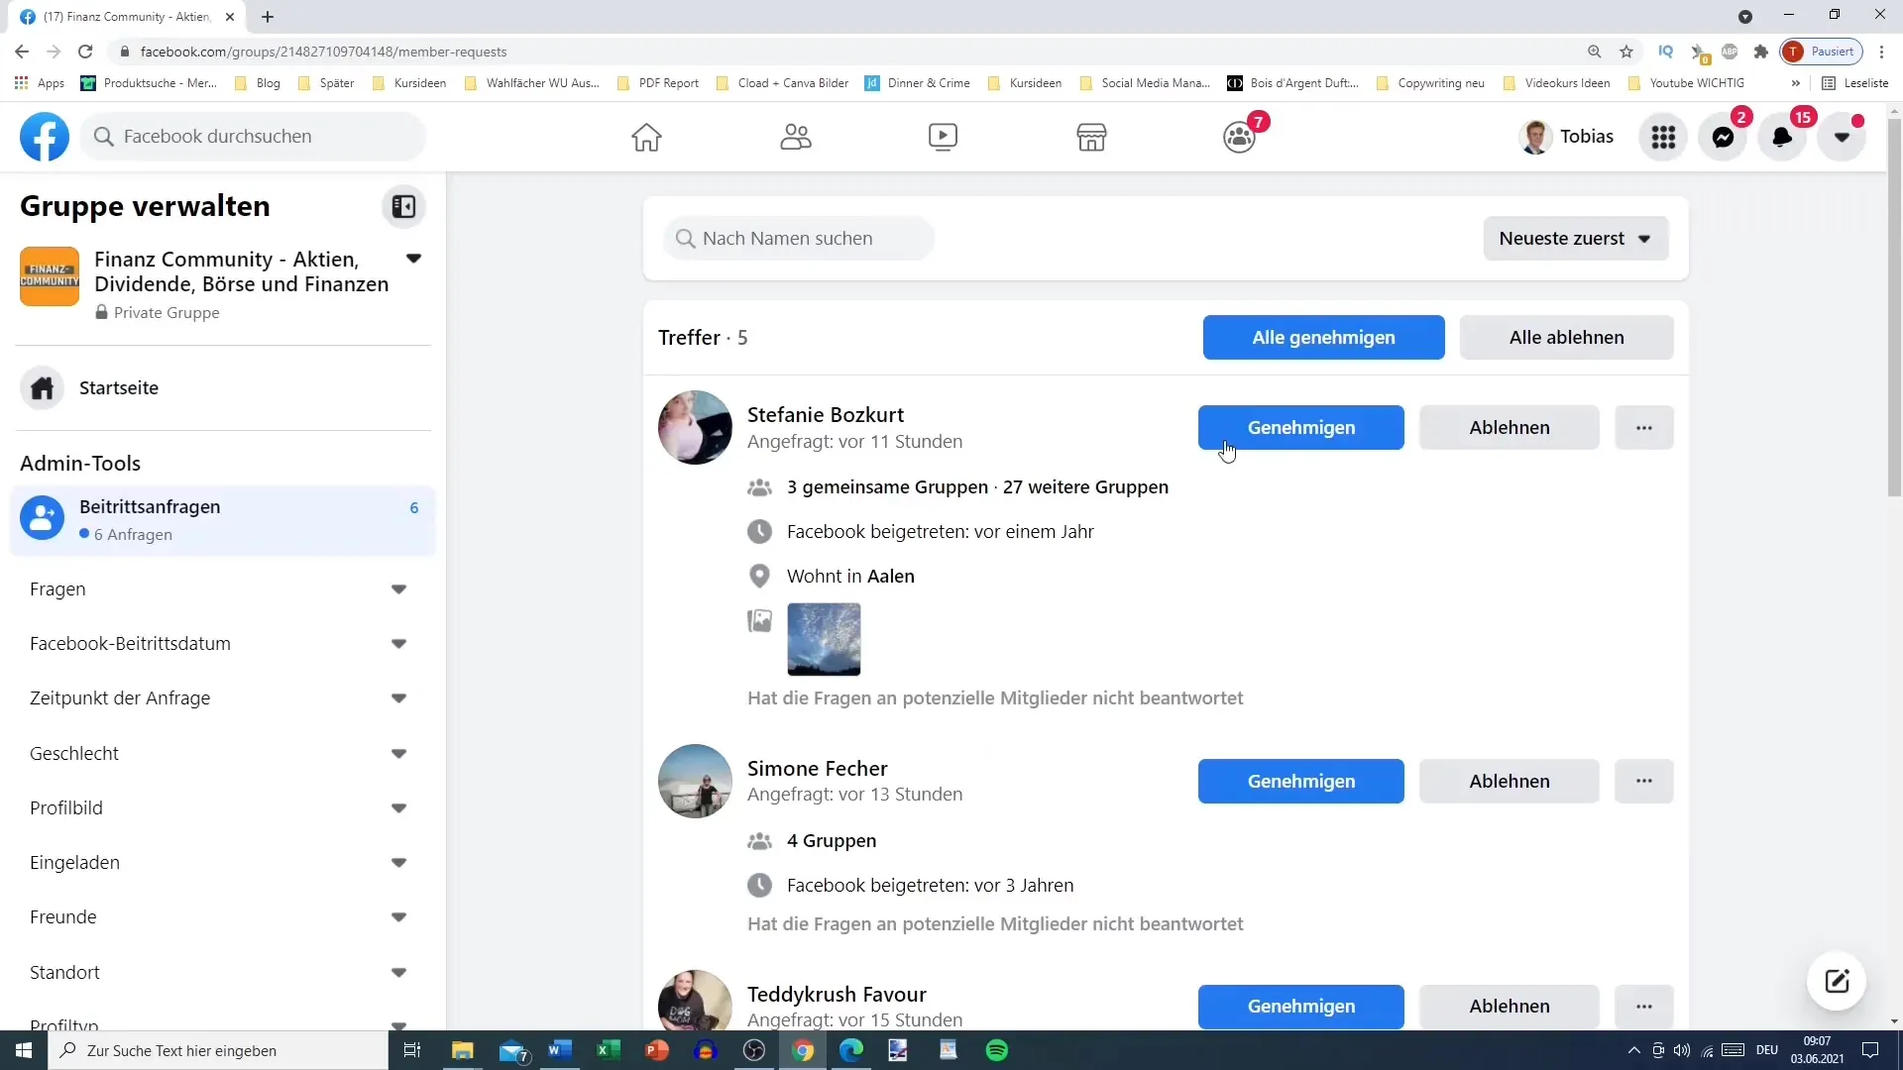Decline Simone Fecher's request
This screenshot has width=1903, height=1070.
click(x=1509, y=782)
